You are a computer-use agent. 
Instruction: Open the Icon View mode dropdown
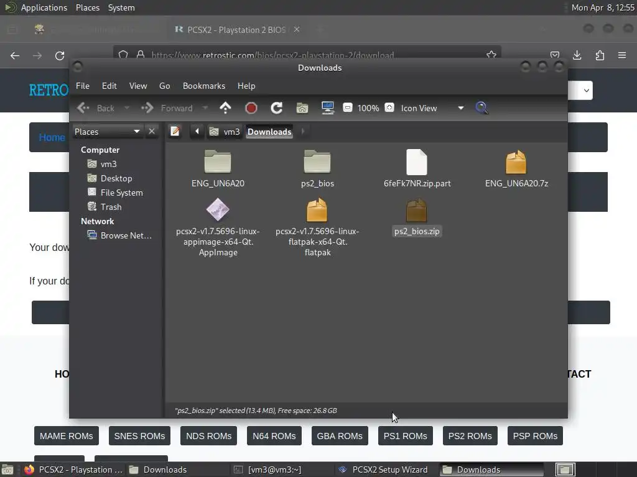tap(432, 108)
